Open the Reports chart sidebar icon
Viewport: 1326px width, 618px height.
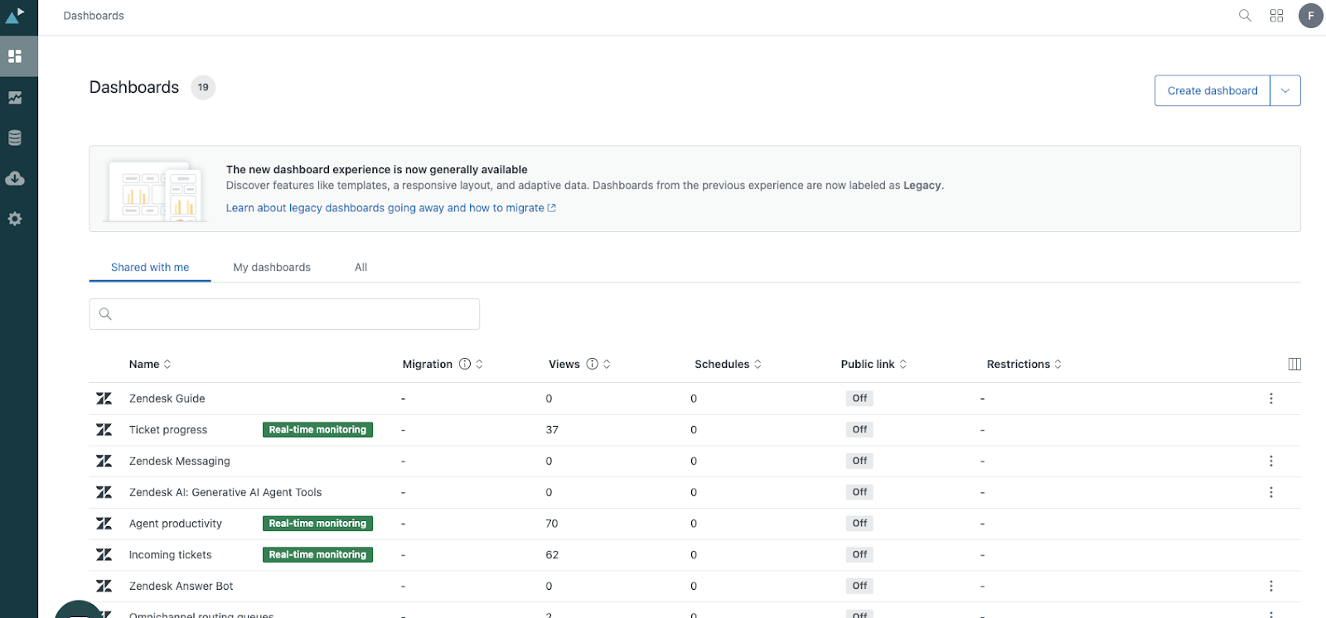pos(15,98)
